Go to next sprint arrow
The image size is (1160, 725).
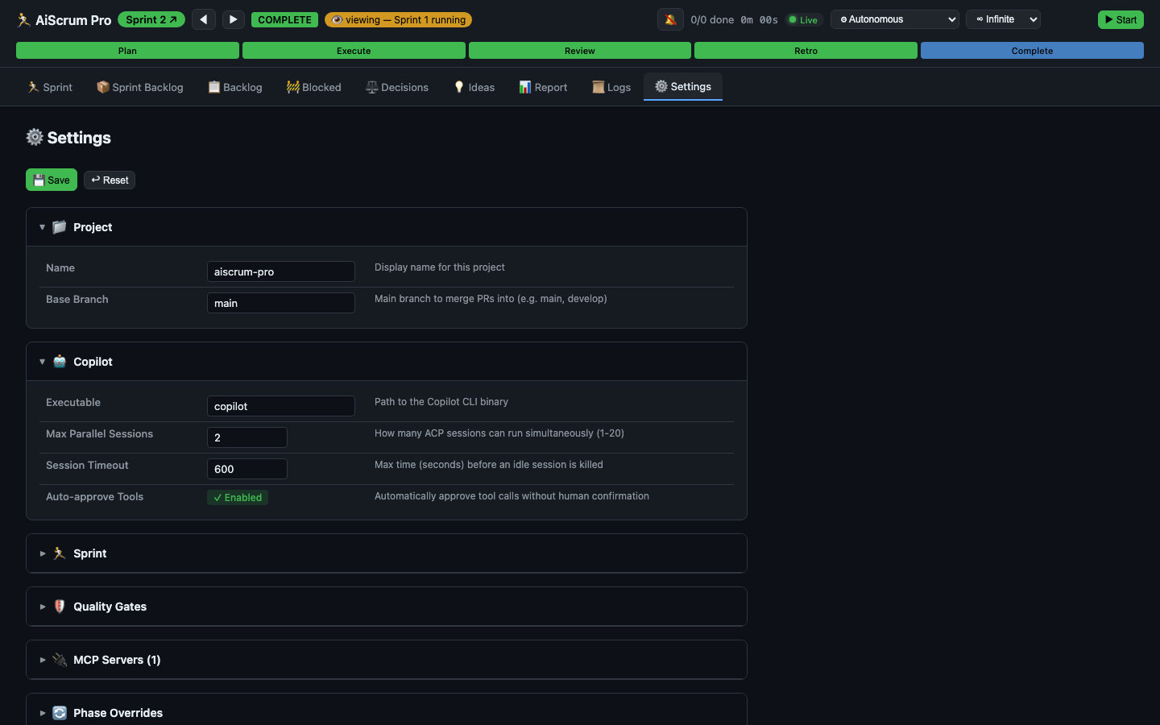(233, 19)
